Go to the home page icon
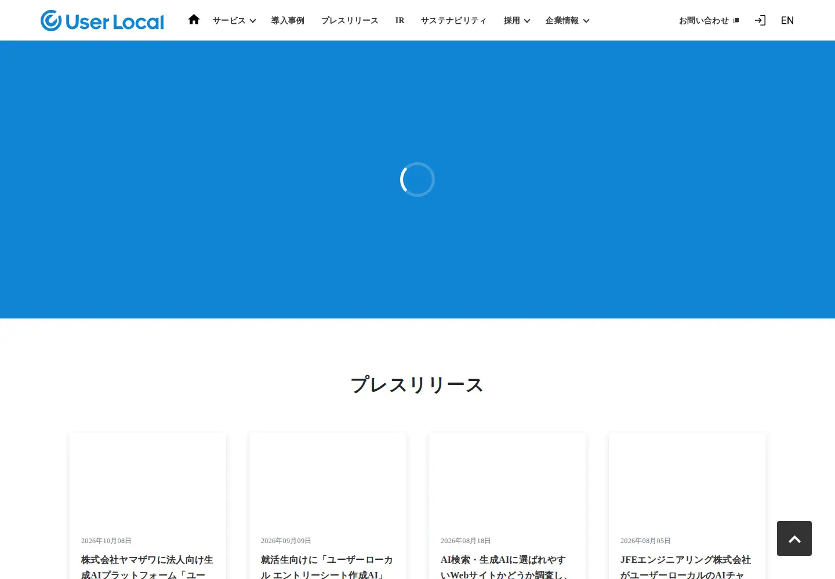 click(x=194, y=20)
